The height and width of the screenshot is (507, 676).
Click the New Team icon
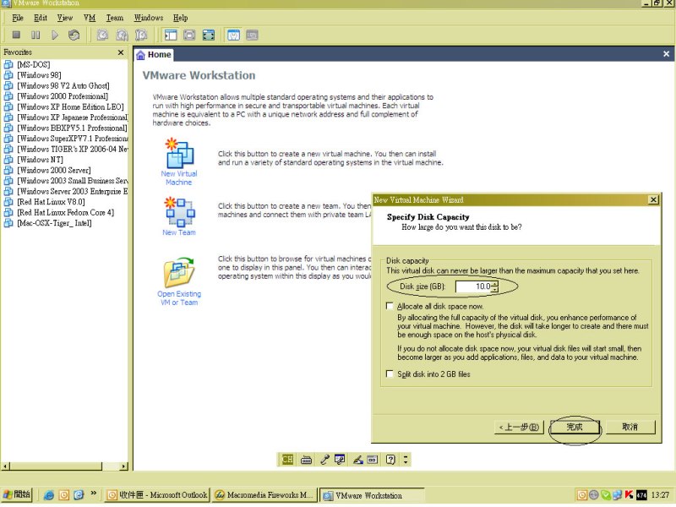(x=180, y=212)
